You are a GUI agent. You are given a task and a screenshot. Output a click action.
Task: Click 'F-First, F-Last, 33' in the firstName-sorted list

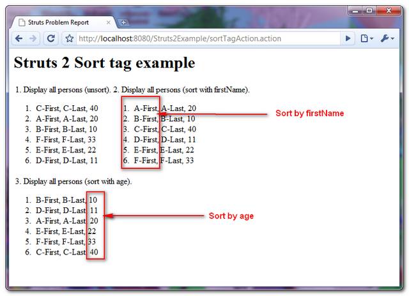click(x=164, y=160)
